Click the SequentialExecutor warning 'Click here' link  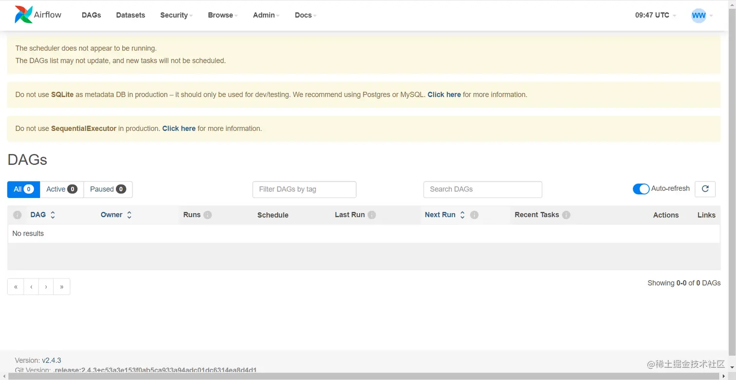coord(179,128)
